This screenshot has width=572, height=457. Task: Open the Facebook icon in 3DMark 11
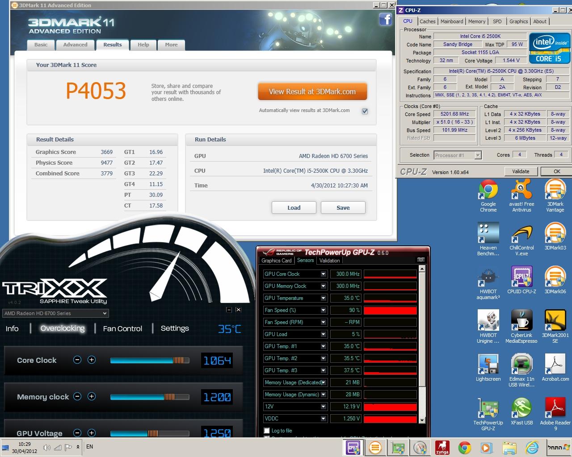click(x=385, y=19)
